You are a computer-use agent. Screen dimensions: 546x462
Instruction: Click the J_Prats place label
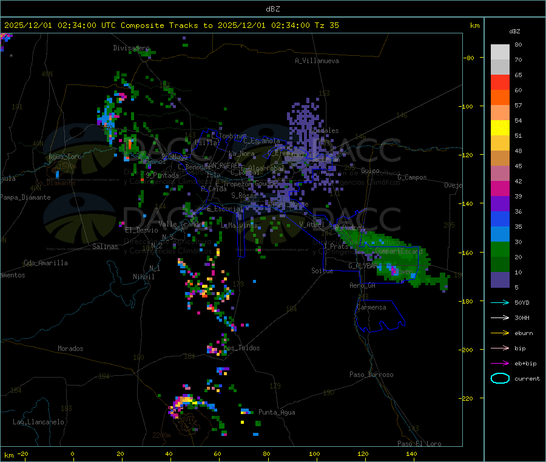point(335,246)
